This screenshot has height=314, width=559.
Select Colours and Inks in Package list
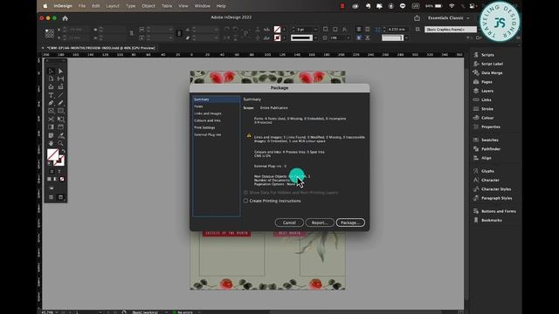[x=217, y=120]
